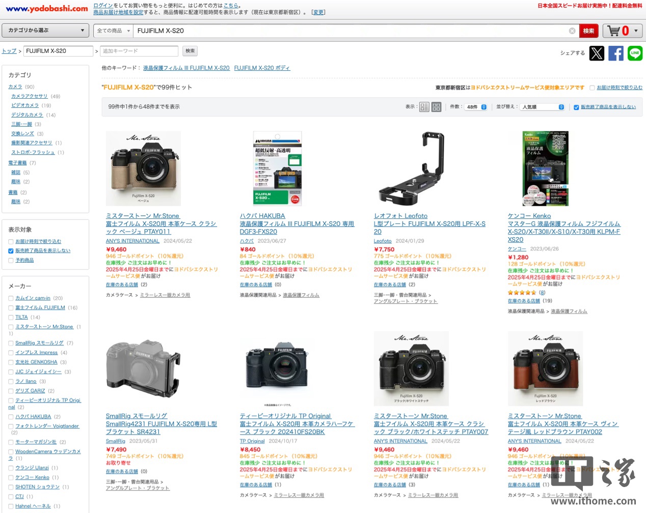Click breadcrumb FUJIFILM X-S20 field
The height and width of the screenshot is (513, 646).
(x=59, y=51)
